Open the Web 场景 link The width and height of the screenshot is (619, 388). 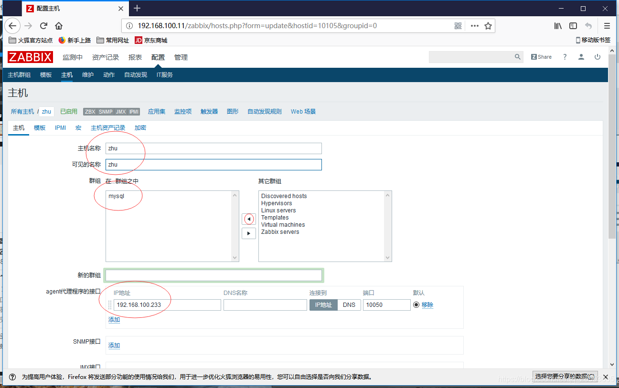303,112
